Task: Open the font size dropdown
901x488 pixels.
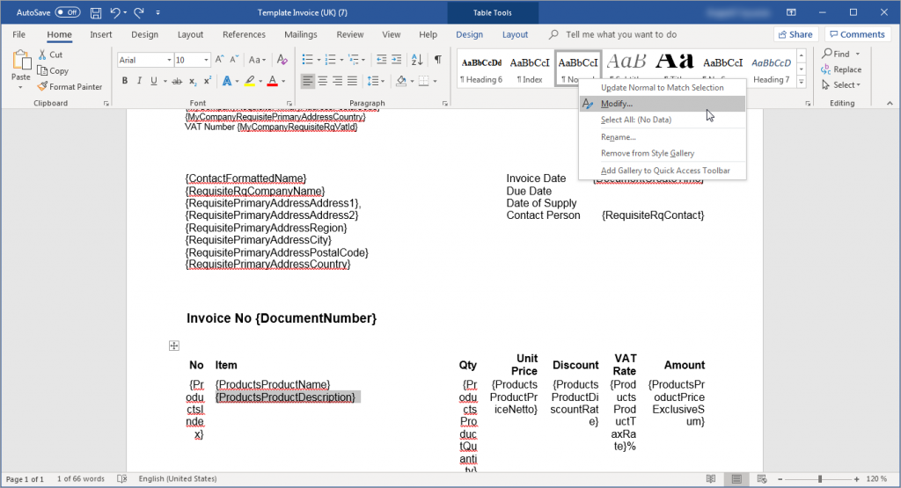Action: click(206, 60)
